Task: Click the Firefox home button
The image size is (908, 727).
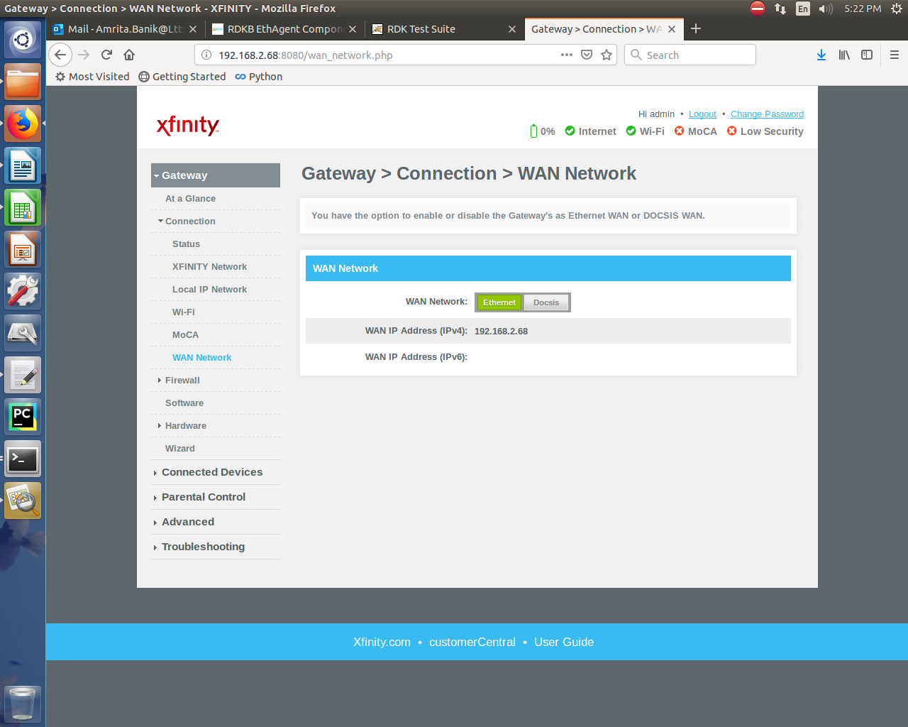Action: pyautogui.click(x=129, y=55)
